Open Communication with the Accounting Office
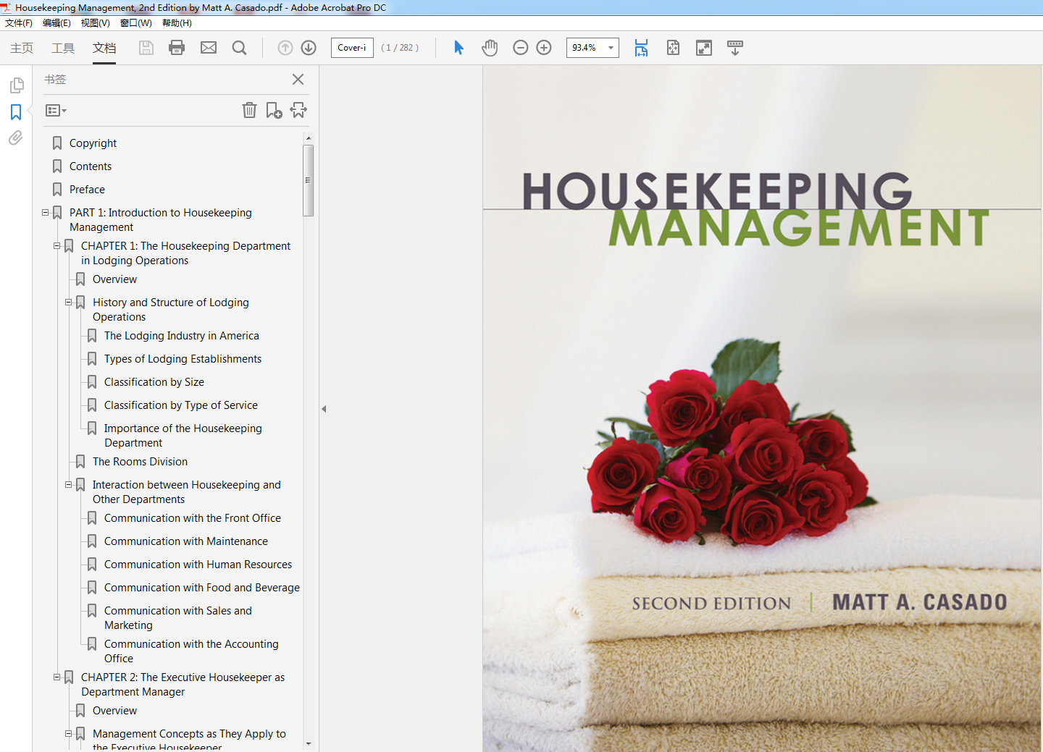Screen dimensions: 1043x752 (x=191, y=651)
